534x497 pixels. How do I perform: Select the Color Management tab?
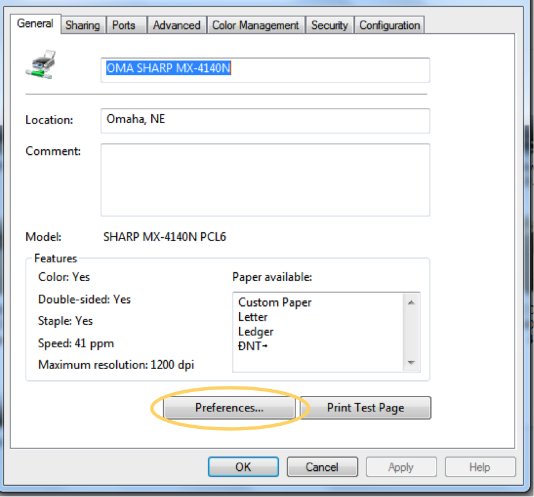click(x=255, y=26)
